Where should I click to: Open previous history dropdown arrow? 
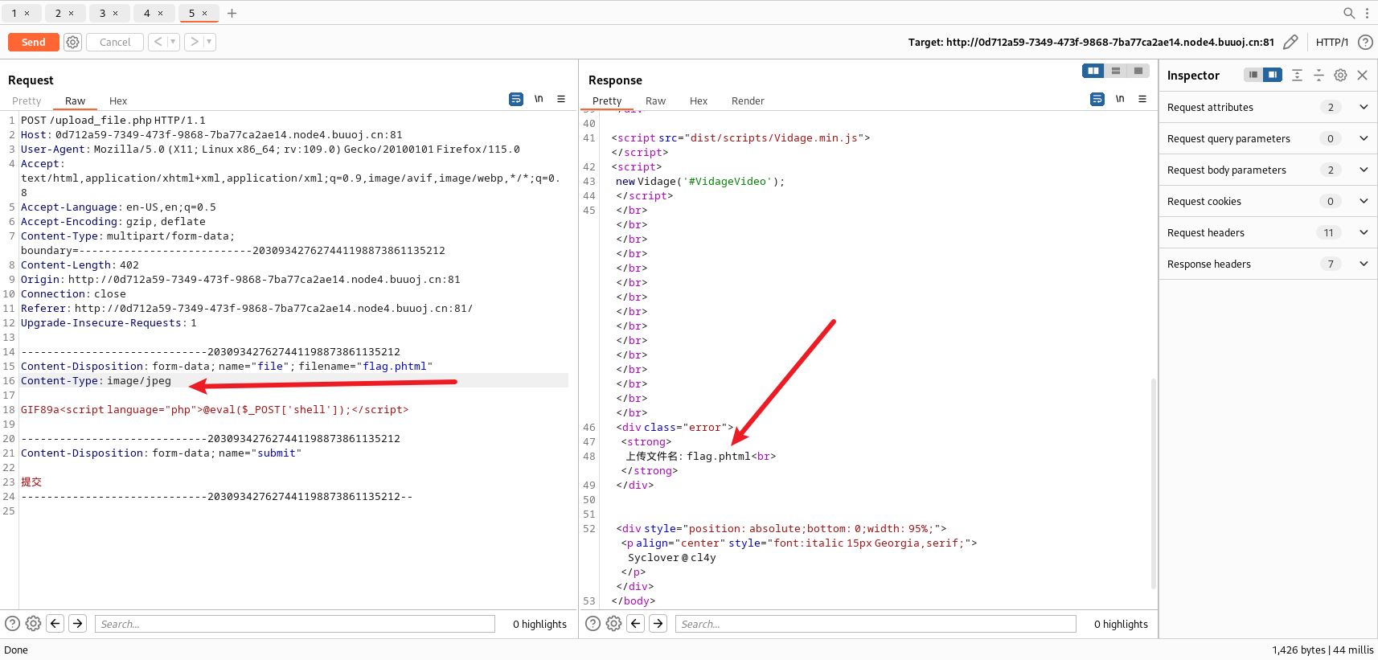(173, 42)
